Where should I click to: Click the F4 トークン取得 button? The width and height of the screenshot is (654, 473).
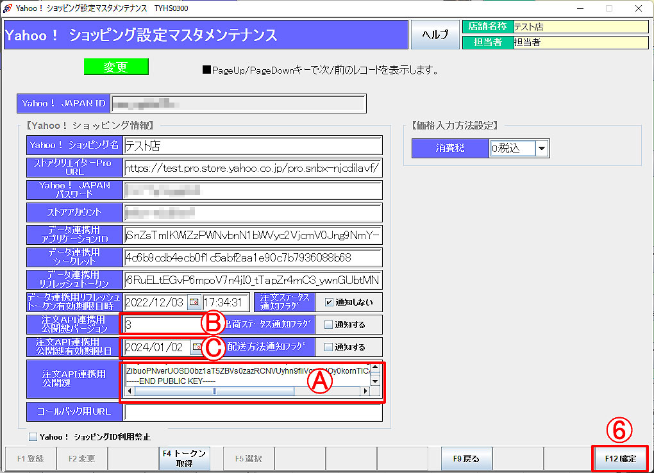tap(185, 458)
